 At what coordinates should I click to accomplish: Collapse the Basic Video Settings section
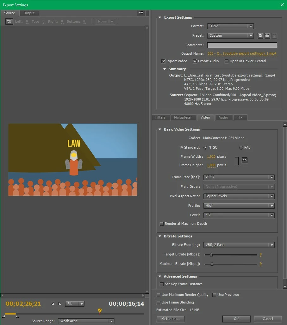[160, 129]
